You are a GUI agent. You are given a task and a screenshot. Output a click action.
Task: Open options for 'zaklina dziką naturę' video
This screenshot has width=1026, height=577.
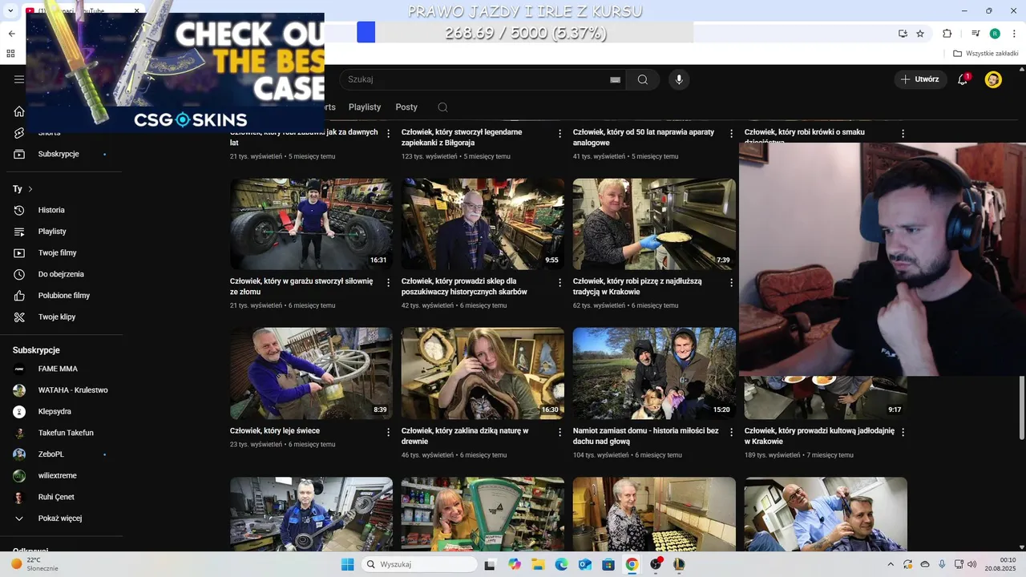click(560, 432)
